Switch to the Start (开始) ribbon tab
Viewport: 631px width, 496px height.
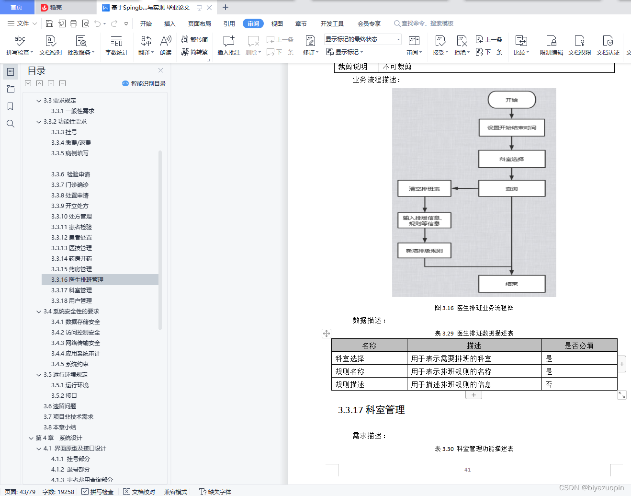pyautogui.click(x=146, y=23)
